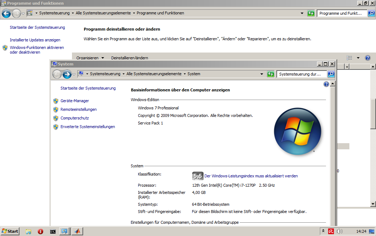Go to Startseite der Systemsteuerung in System window

coord(88,88)
